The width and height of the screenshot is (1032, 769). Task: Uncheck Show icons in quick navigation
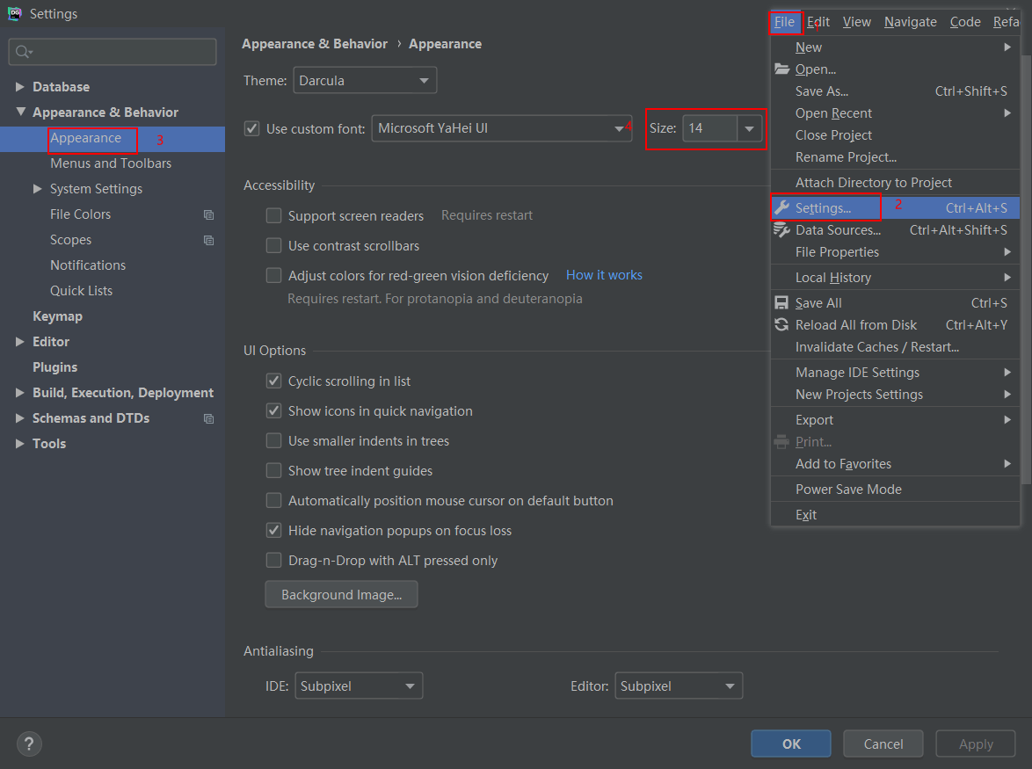[273, 411]
